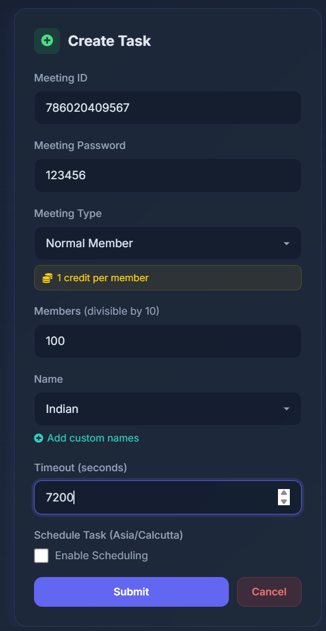The height and width of the screenshot is (631, 326).
Task: Click the down stepper arrow on Timeout field
Action: 283,501
